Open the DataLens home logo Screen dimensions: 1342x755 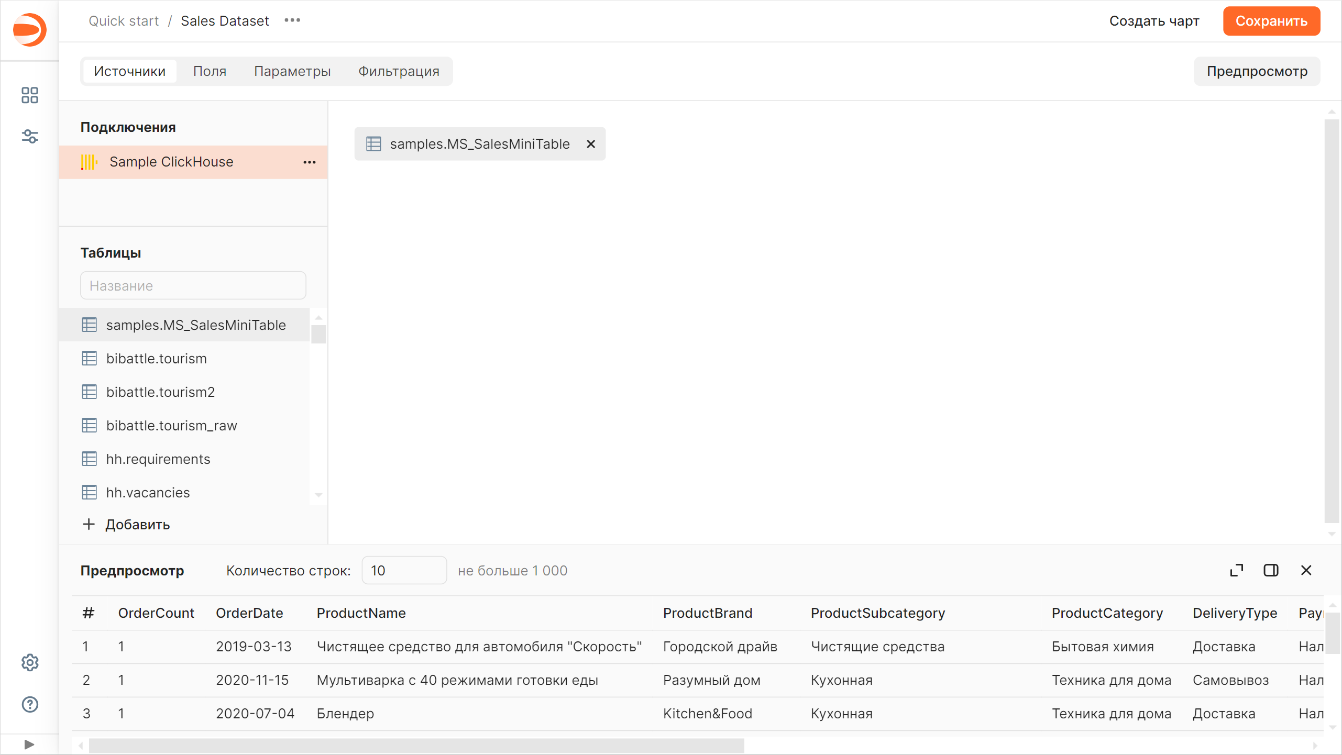(30, 30)
